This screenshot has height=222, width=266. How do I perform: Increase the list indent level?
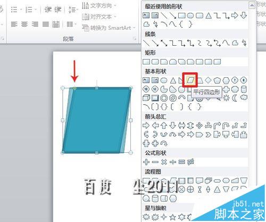click(58, 10)
